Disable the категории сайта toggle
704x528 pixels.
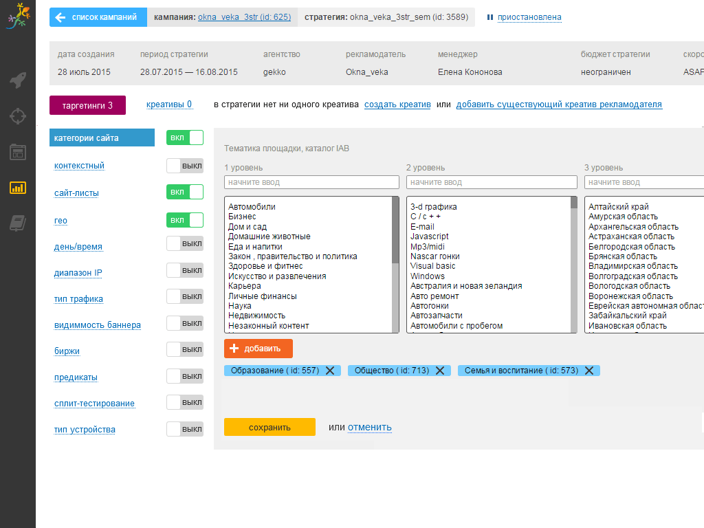(185, 137)
